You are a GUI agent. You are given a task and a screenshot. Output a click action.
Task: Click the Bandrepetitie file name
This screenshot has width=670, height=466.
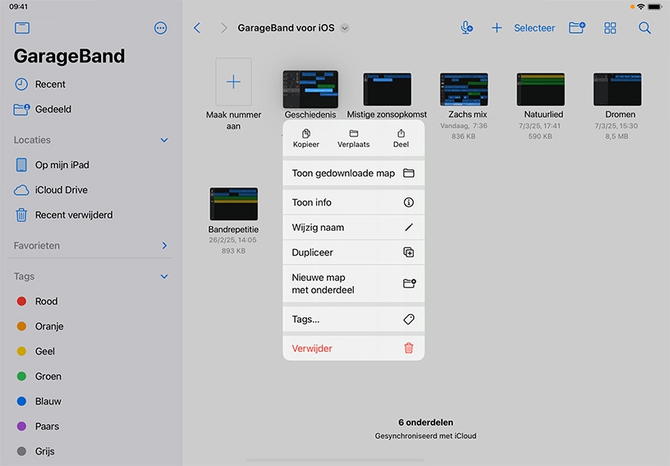(233, 229)
